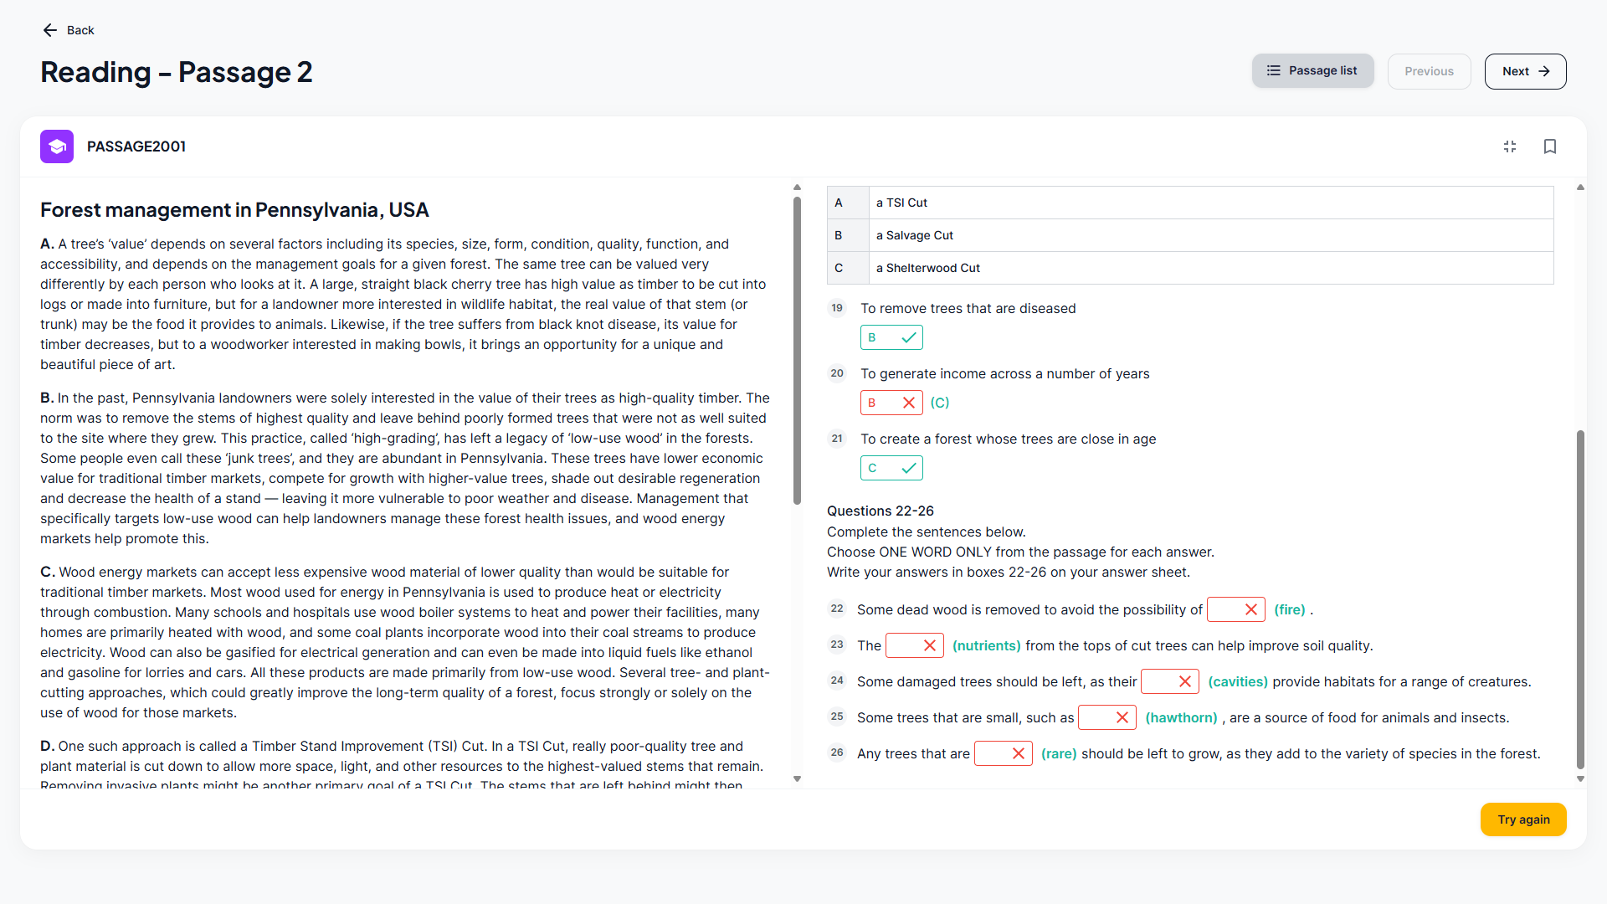This screenshot has height=904, width=1607.
Task: Click the answer box for question 19
Action: [x=891, y=337]
